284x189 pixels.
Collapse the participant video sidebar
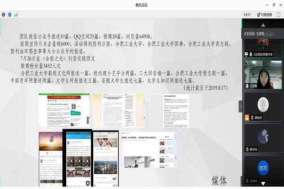point(240,107)
